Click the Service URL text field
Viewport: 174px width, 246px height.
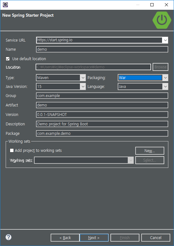99,40
